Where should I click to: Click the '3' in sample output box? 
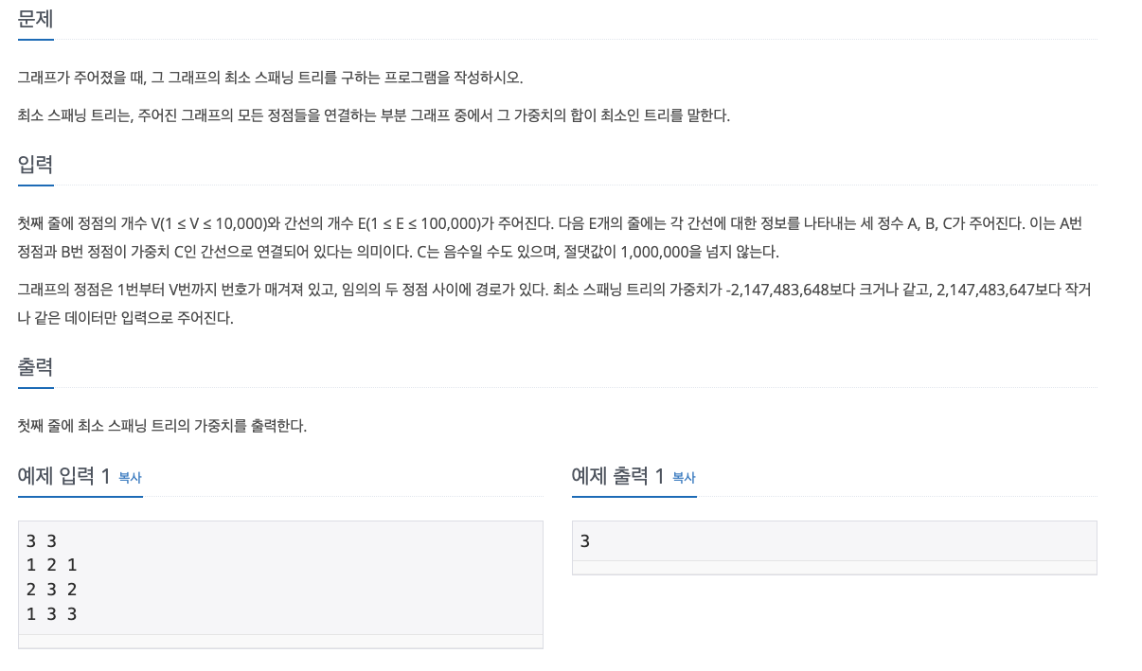pos(585,541)
